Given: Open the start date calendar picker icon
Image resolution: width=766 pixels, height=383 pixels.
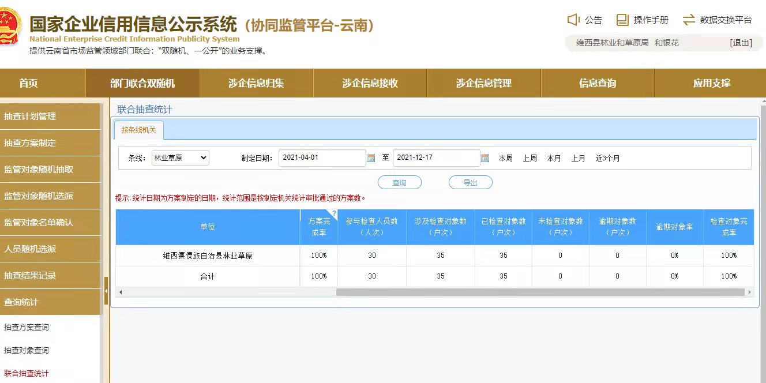Looking at the screenshot, I should [371, 158].
